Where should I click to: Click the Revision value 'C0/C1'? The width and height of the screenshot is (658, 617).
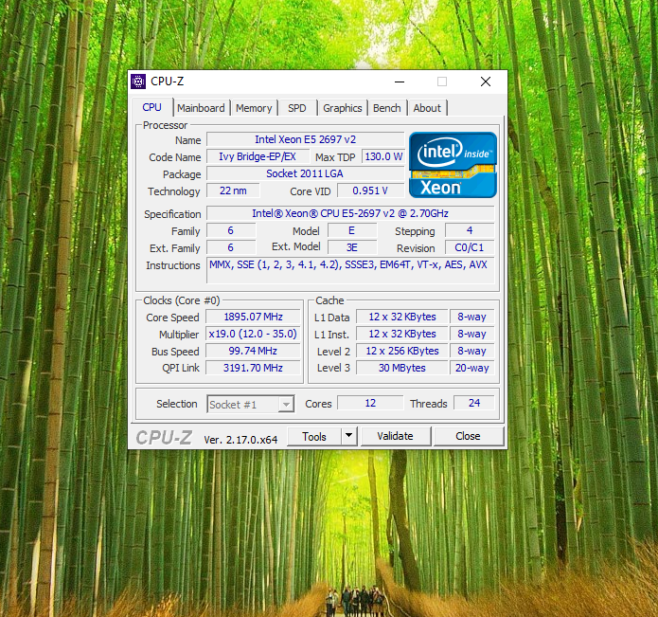pos(470,247)
